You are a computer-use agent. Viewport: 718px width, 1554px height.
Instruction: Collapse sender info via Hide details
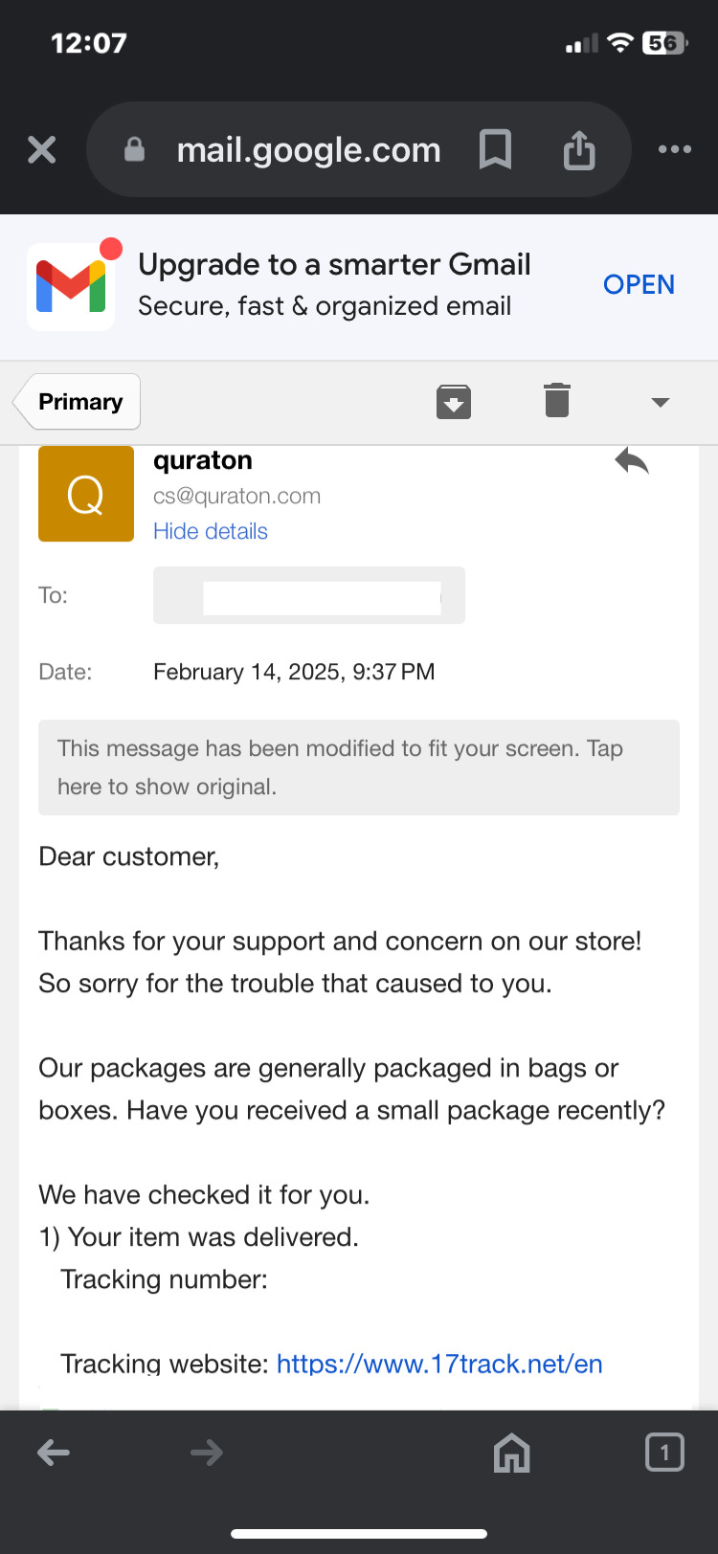pyautogui.click(x=211, y=531)
